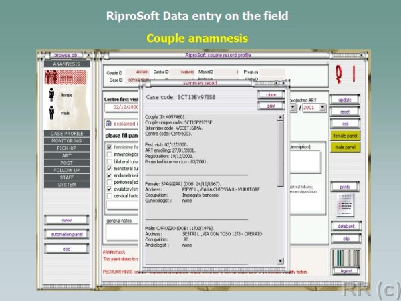Screen dimensions: 401x301
Task: Open the databank button
Action: pos(346,226)
